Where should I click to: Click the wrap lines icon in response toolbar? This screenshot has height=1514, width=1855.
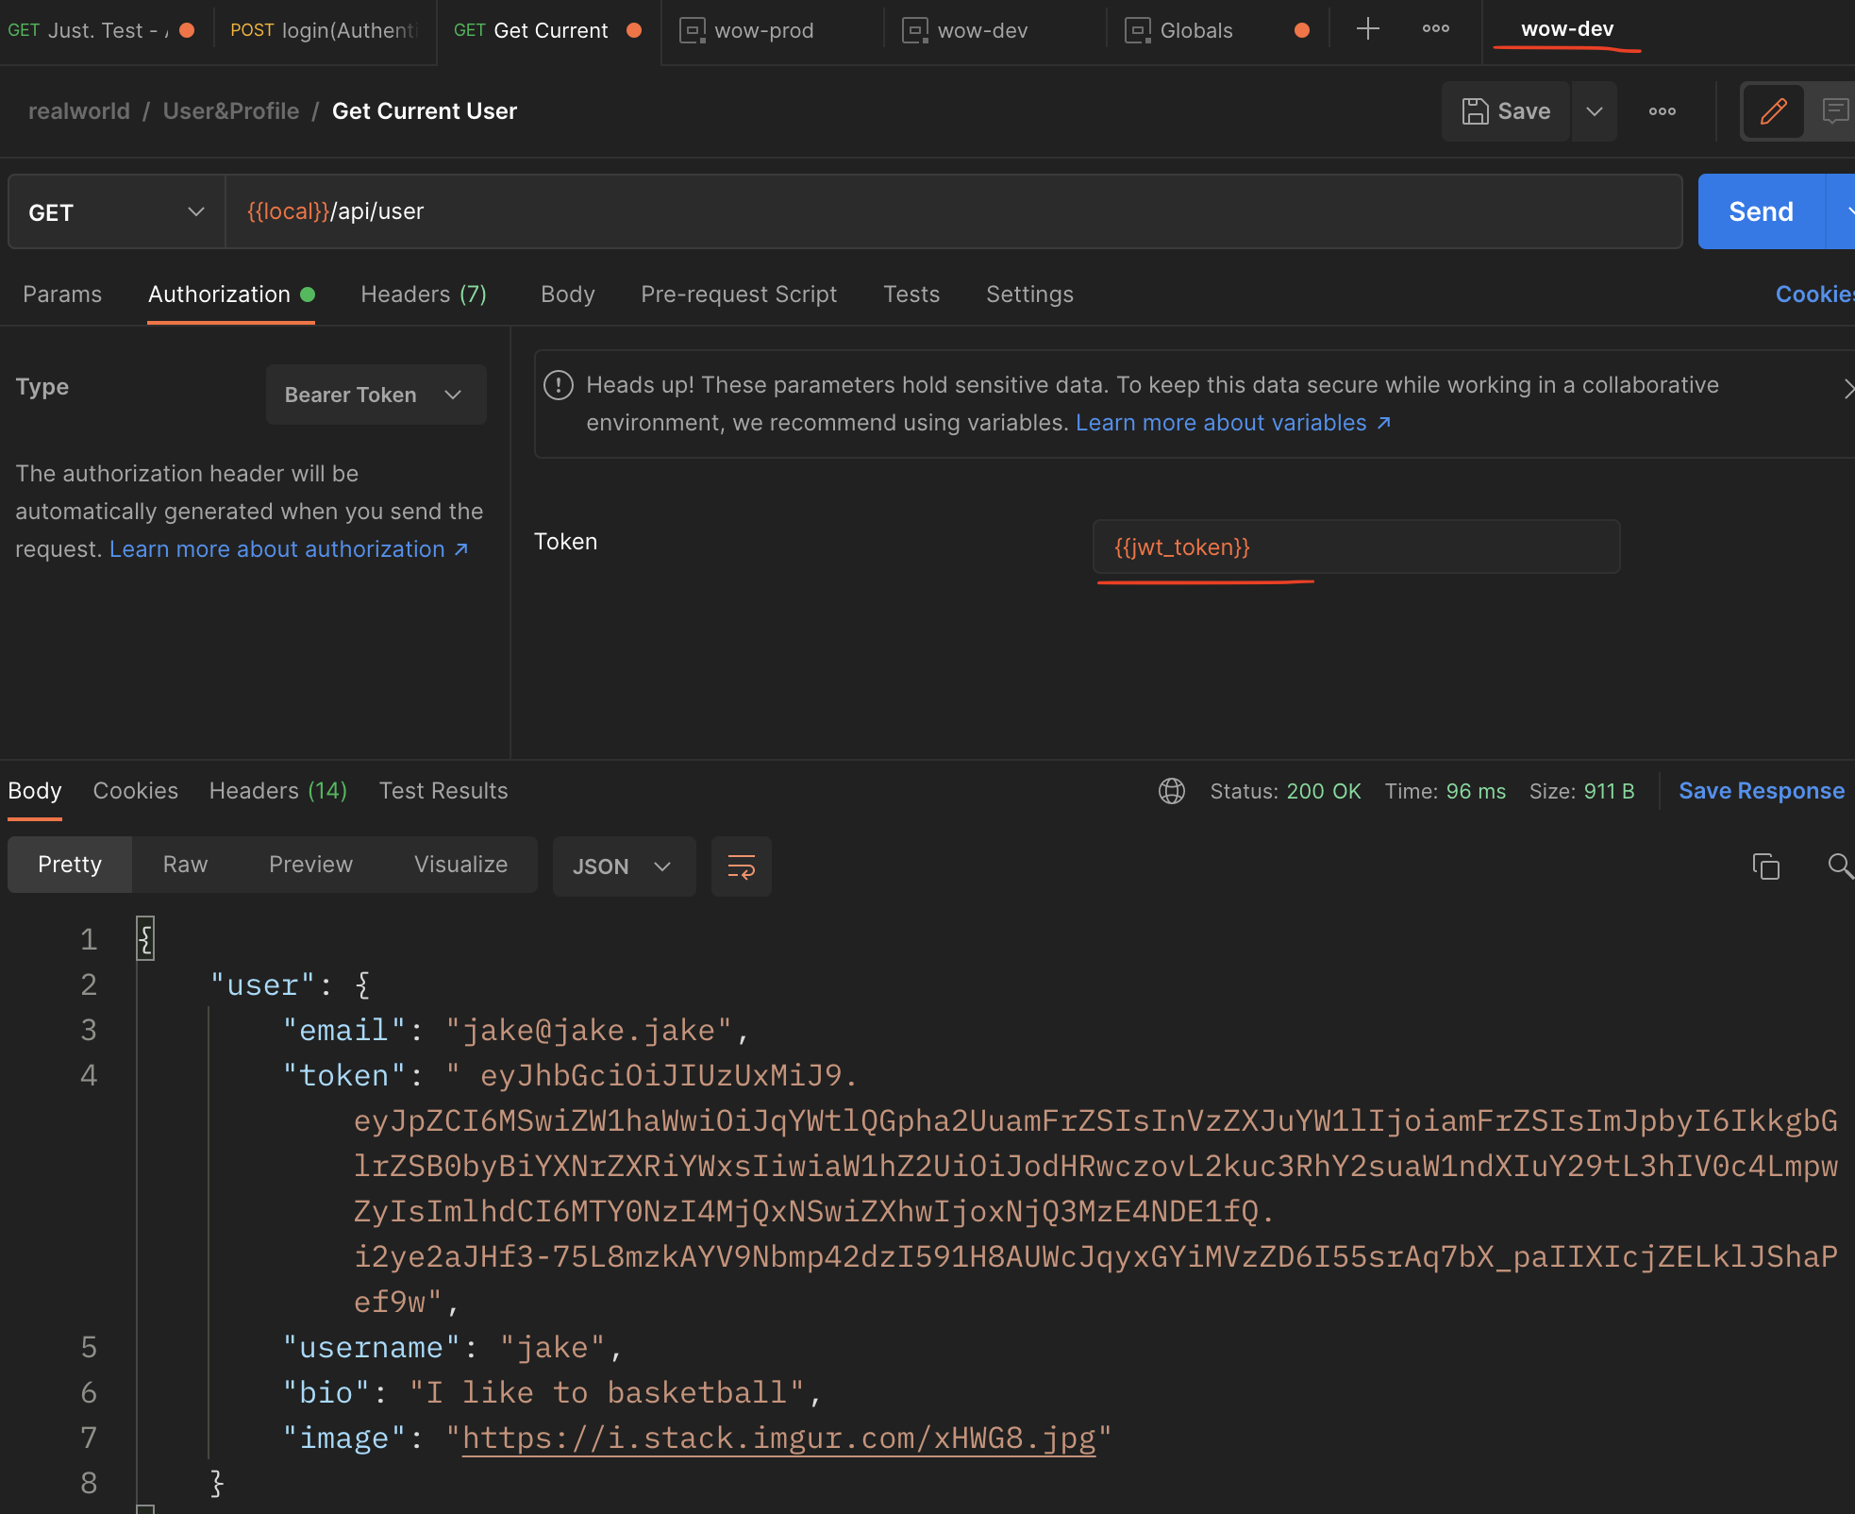click(741, 866)
